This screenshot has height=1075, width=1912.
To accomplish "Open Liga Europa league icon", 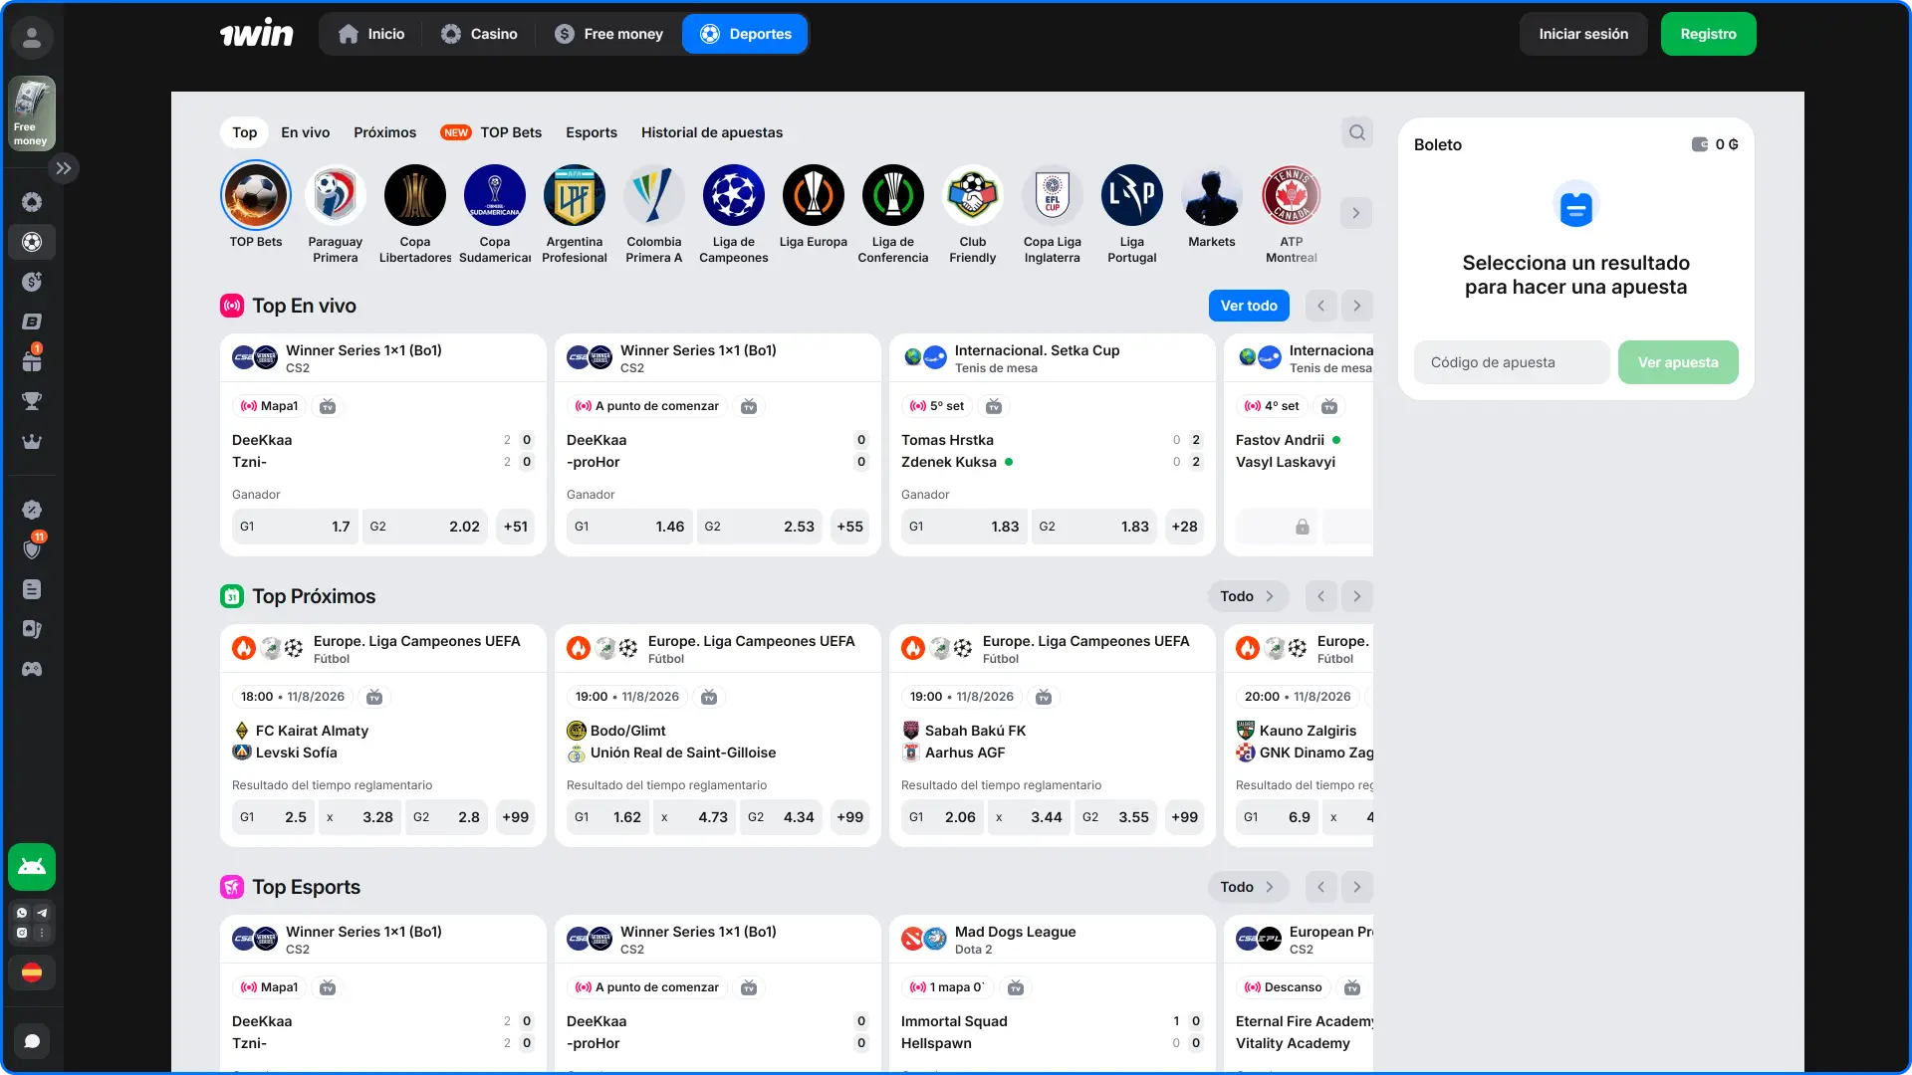I will pos(814,195).
